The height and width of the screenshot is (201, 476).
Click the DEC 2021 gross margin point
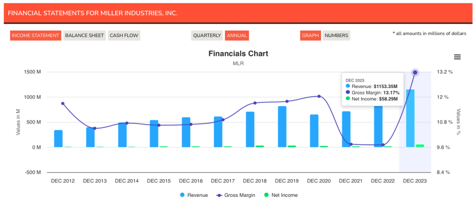coord(351,144)
